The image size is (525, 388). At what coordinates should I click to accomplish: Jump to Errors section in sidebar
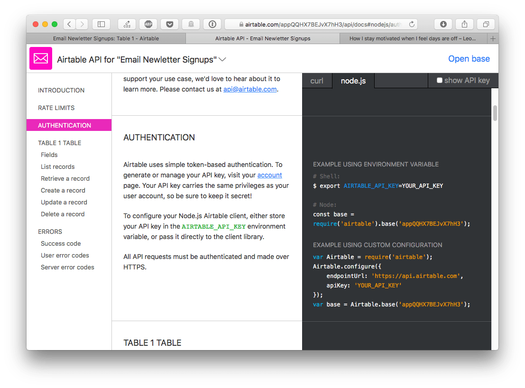tap(50, 231)
